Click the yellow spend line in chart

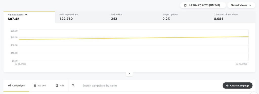click(134, 38)
